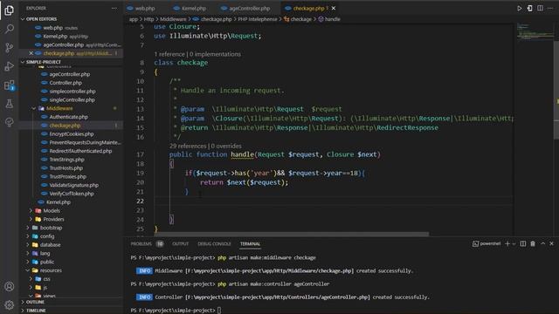Expand the Models folder
The height and width of the screenshot is (314, 559).
click(x=52, y=211)
